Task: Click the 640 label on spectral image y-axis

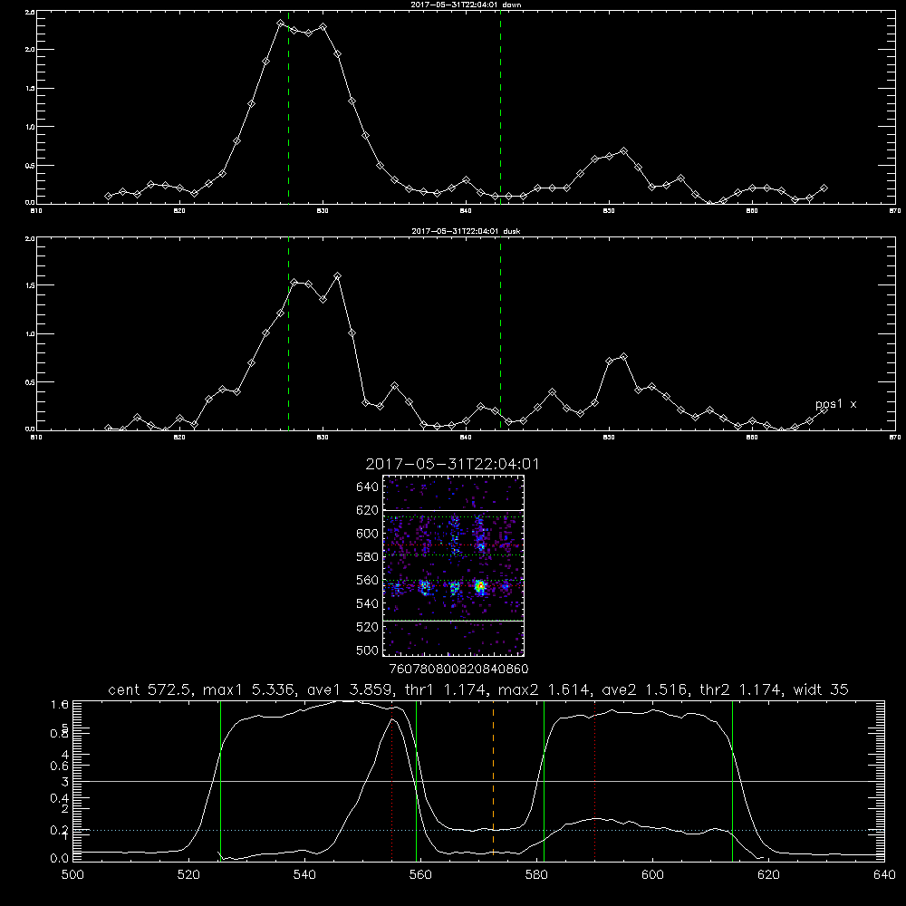Action: (368, 487)
